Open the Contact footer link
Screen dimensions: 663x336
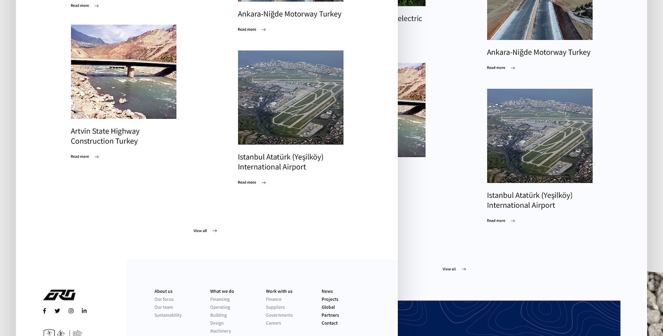click(329, 323)
